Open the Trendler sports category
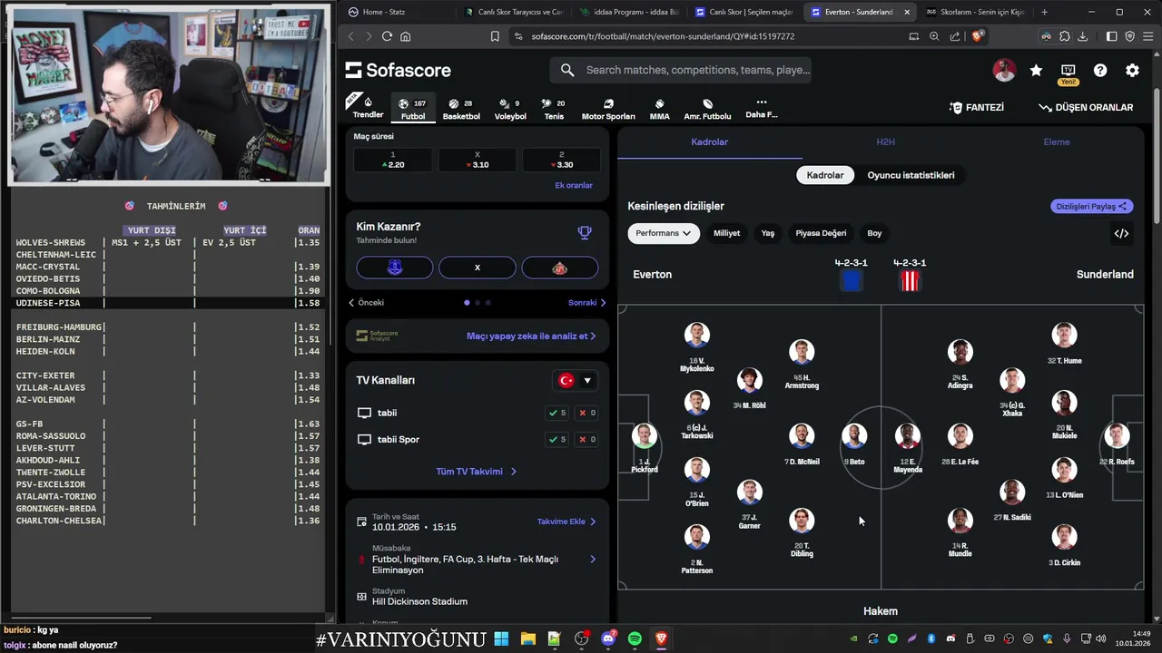The height and width of the screenshot is (653, 1162). coord(368,108)
